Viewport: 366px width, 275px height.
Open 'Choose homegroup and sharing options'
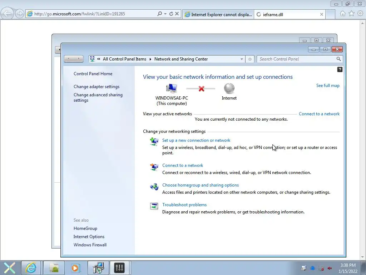[201, 185]
